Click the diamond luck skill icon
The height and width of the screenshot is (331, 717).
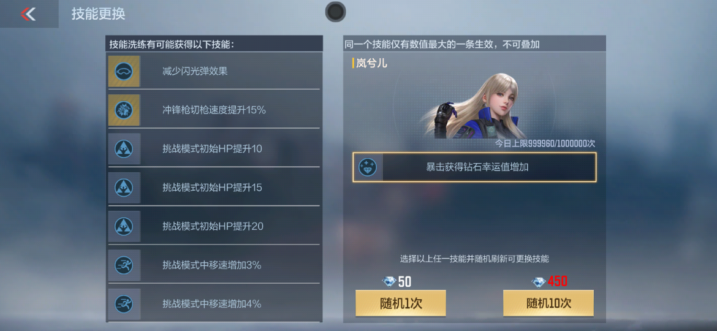tap(368, 167)
